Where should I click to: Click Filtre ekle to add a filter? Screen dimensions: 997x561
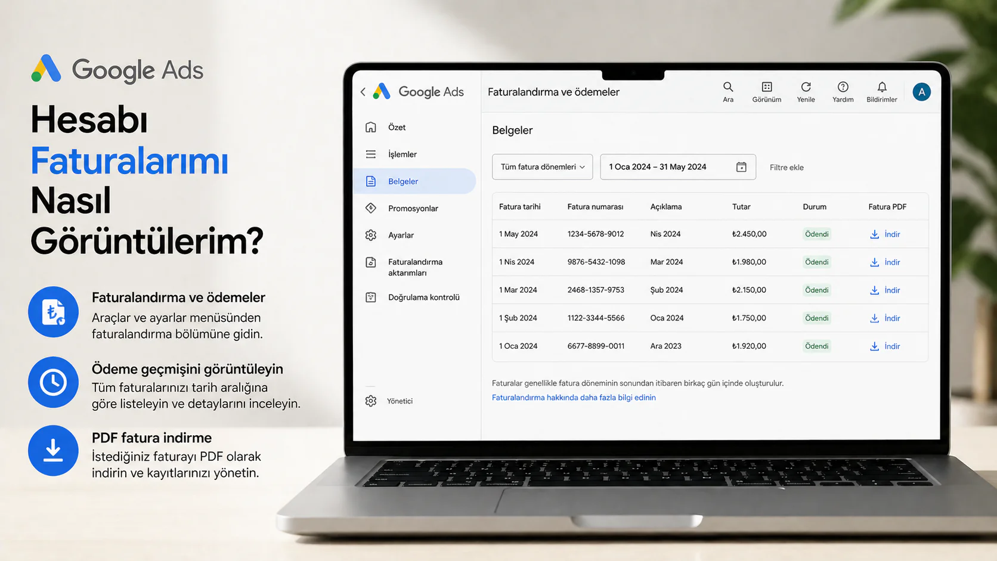pos(787,167)
